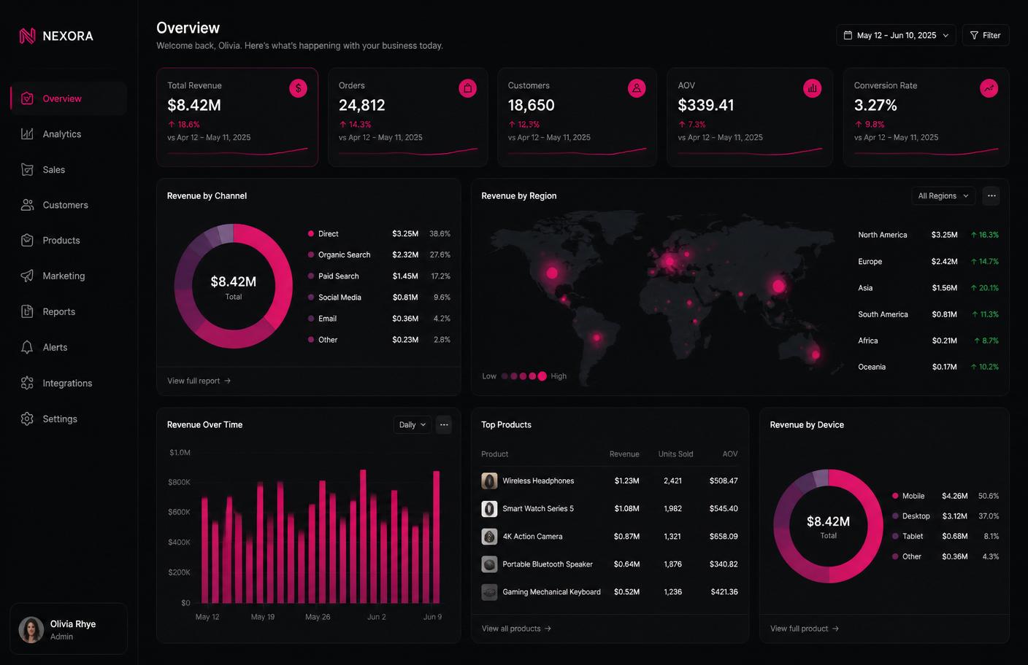Click the Settings gear icon in sidebar
Screen dimensions: 1028x665
27,419
